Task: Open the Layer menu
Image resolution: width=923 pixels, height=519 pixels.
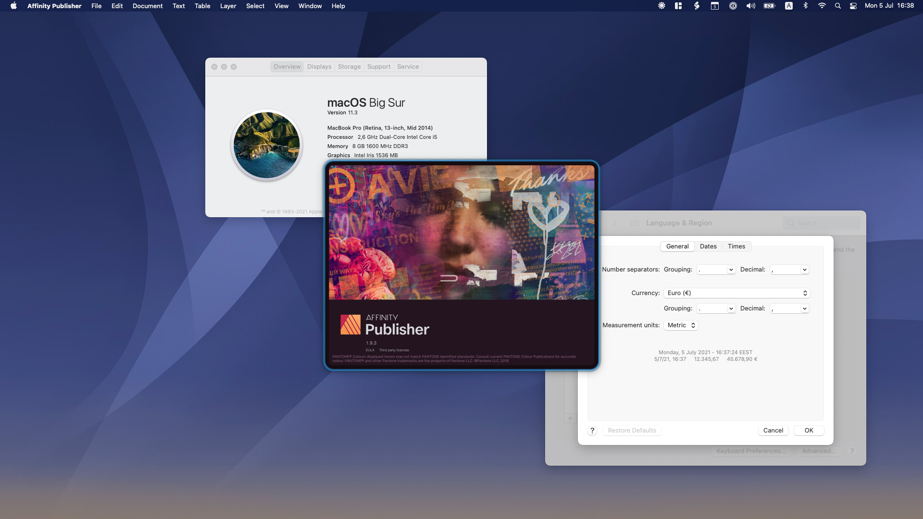Action: tap(228, 6)
